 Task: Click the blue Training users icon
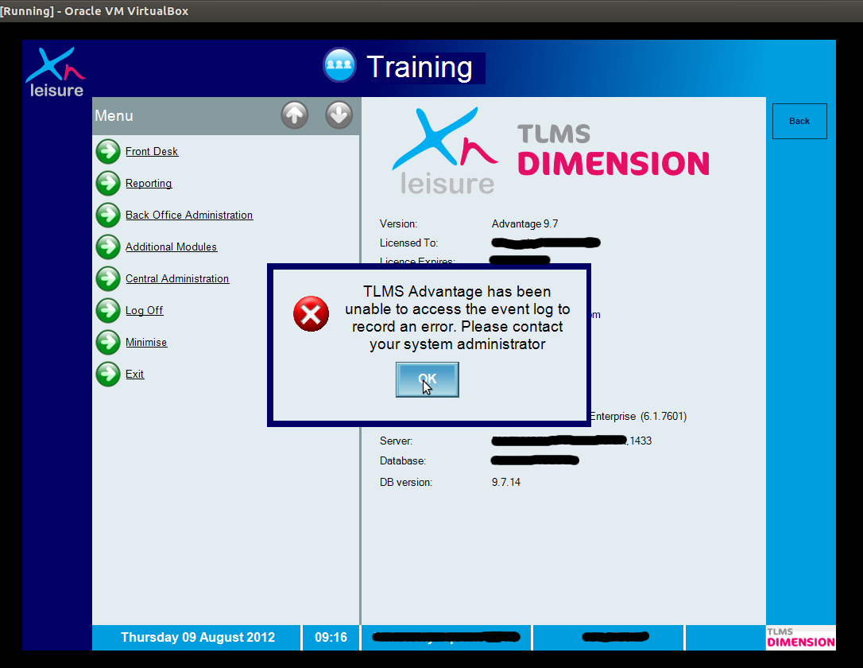click(x=339, y=65)
